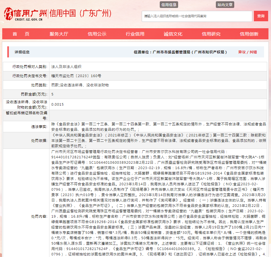Select 信用研究 from the navigation bar
Screen dimensions: 271x257
click(211, 34)
